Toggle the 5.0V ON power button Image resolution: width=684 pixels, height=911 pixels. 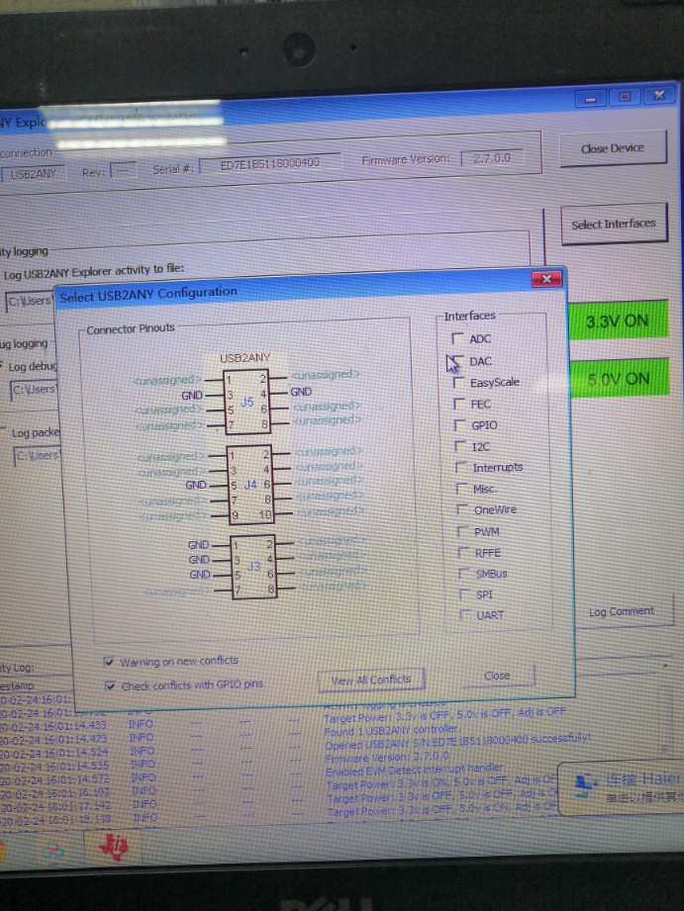(619, 379)
